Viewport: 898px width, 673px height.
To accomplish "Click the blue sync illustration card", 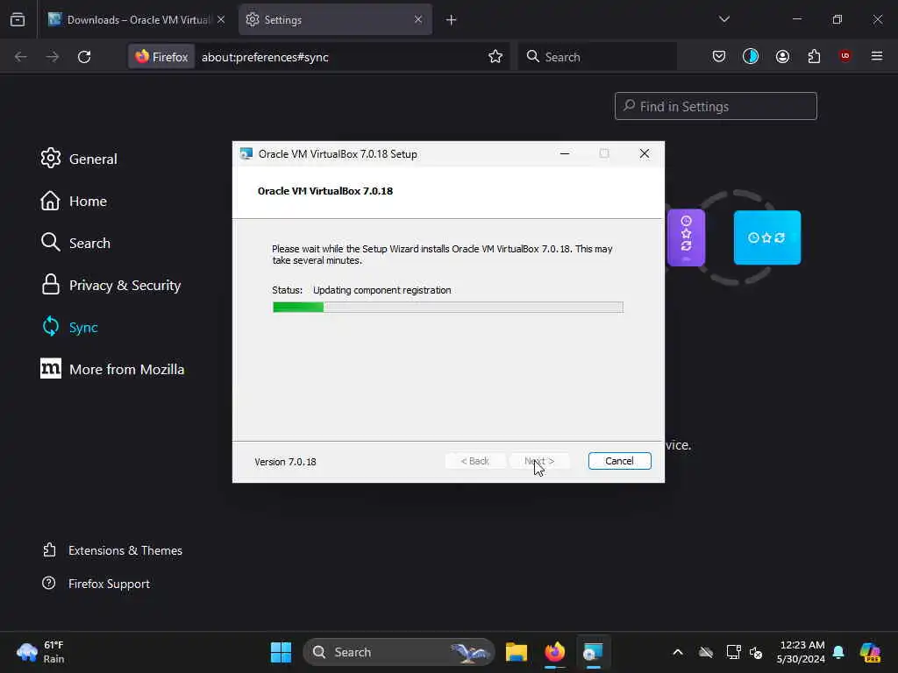I will pyautogui.click(x=766, y=237).
